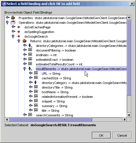136x143 pixels.
Task: Select the doGoogleSearch operation
Action: pyautogui.click(x=36, y=36)
